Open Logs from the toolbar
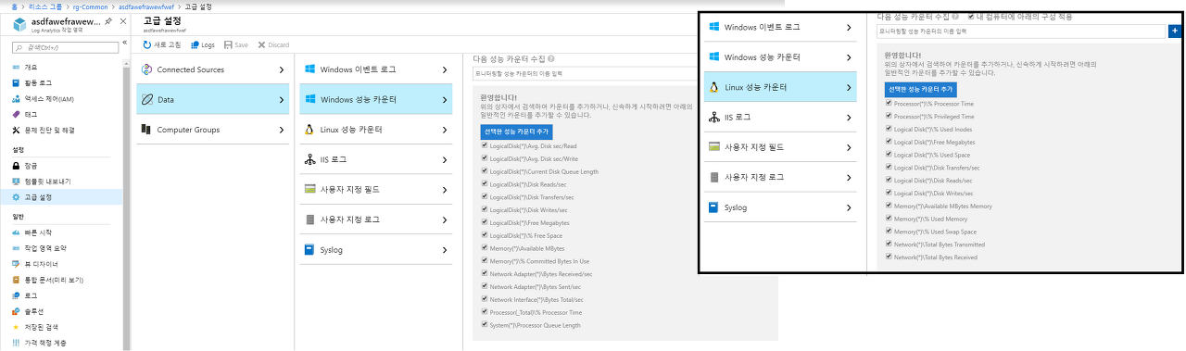Image resolution: width=1186 pixels, height=351 pixels. click(203, 44)
